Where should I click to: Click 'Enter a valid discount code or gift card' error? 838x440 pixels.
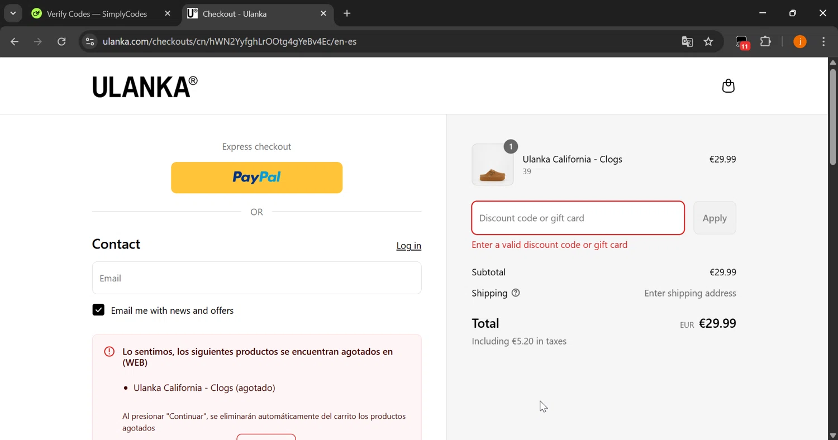pos(550,245)
